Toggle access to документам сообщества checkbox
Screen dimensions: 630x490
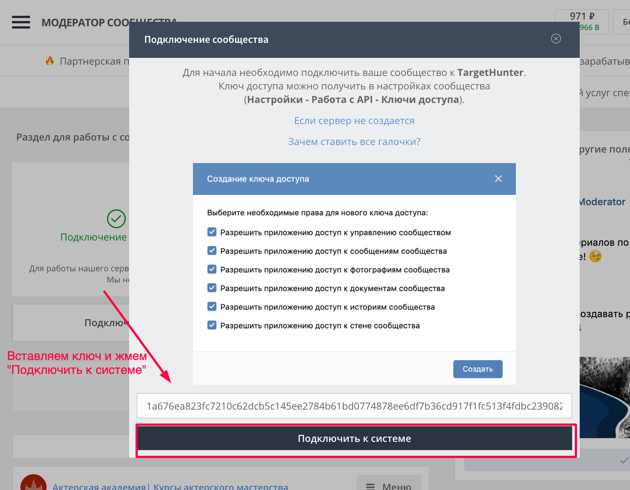[x=212, y=288]
